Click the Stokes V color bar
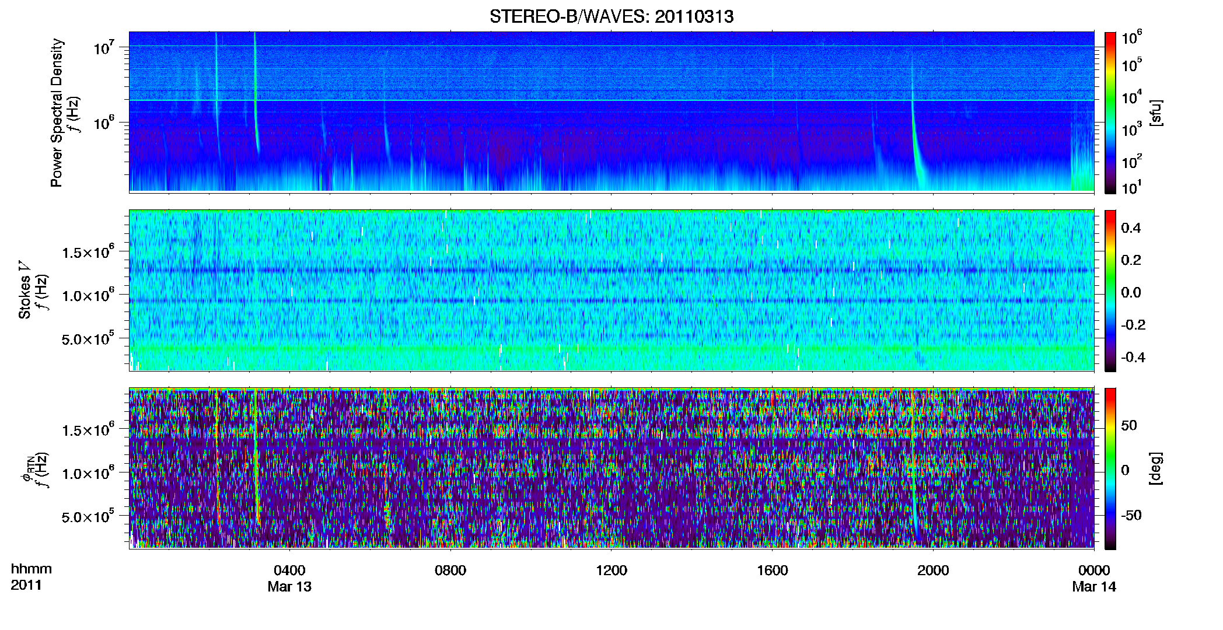 1110,290
